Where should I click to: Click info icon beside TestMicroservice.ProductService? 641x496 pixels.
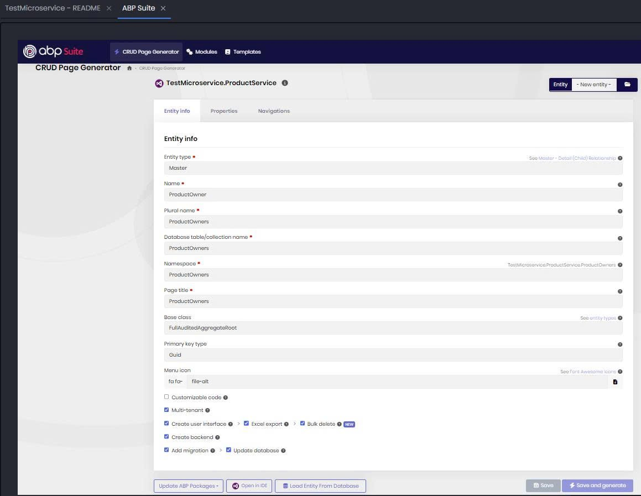285,83
